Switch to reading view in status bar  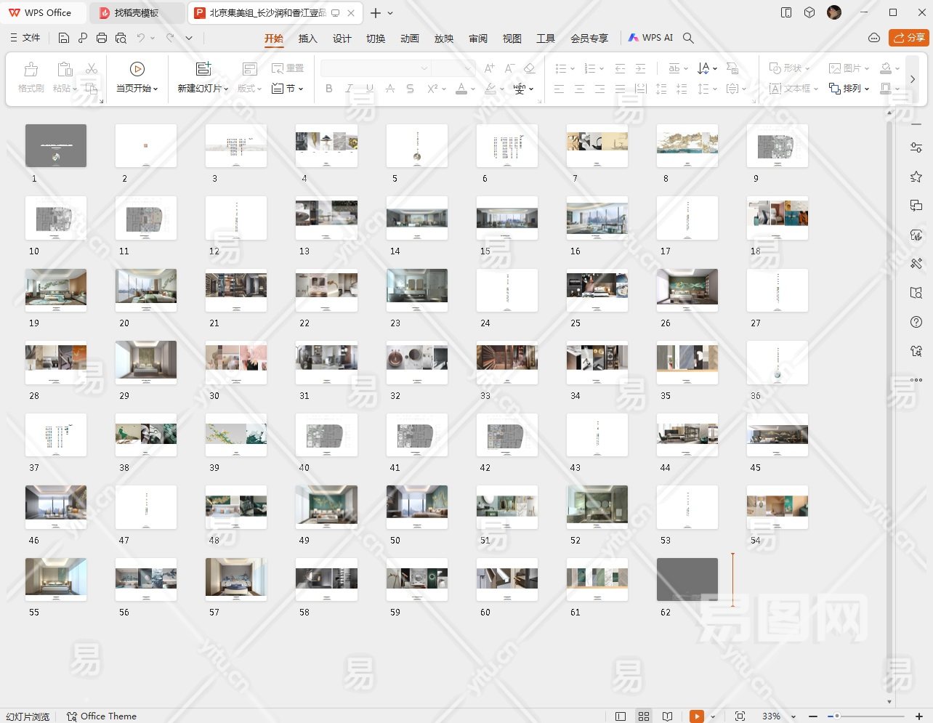[x=667, y=716]
